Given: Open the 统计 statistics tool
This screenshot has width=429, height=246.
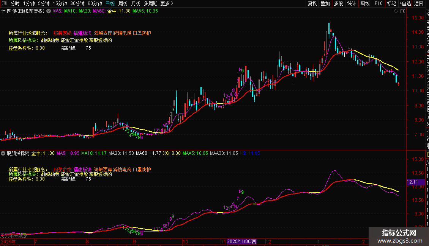Looking at the screenshot, I should (352, 3).
